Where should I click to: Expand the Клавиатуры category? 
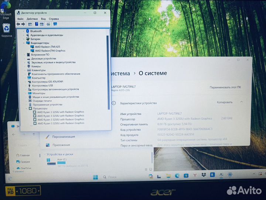point(25,70)
